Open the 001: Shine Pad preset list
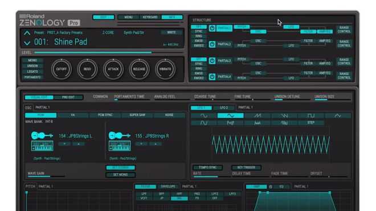Screen dimensions: 376x211 point(60,42)
